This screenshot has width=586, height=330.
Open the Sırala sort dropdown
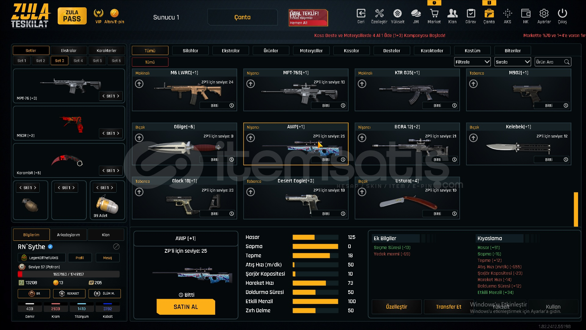[512, 62]
